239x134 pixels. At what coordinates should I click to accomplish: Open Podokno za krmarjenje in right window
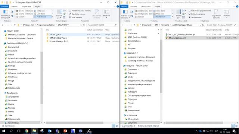coord(125,14)
